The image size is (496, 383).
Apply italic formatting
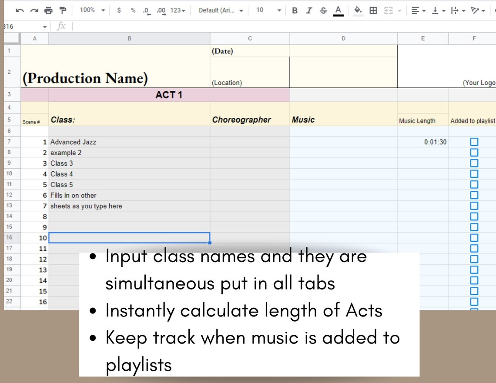309,10
